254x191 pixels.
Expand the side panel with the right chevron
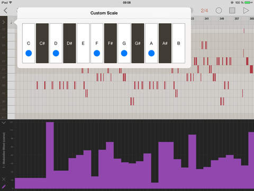tap(4, 22)
